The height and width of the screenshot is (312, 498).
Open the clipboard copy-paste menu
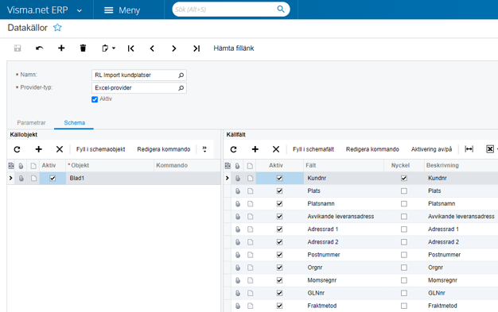108,48
